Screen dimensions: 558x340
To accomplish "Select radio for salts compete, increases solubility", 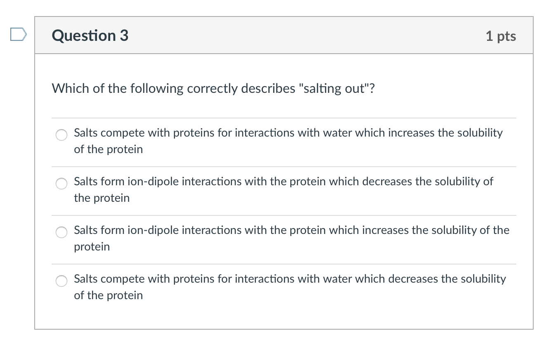I will coord(61,135).
